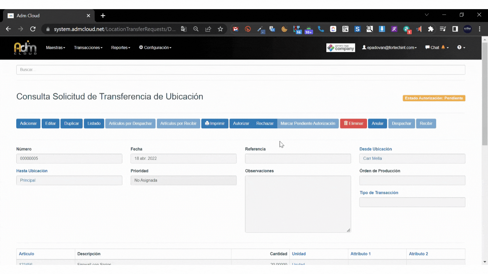Open the phone extension icon

point(321,29)
